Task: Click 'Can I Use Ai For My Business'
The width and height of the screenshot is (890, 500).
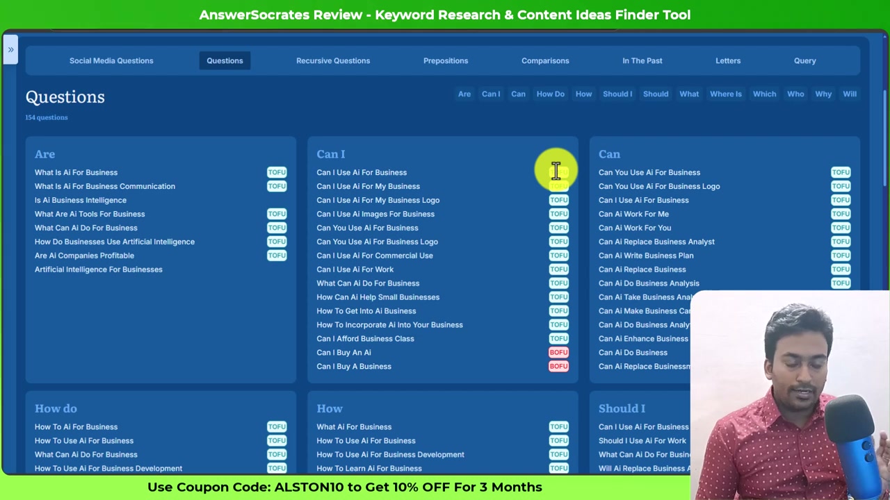Action: (369, 186)
